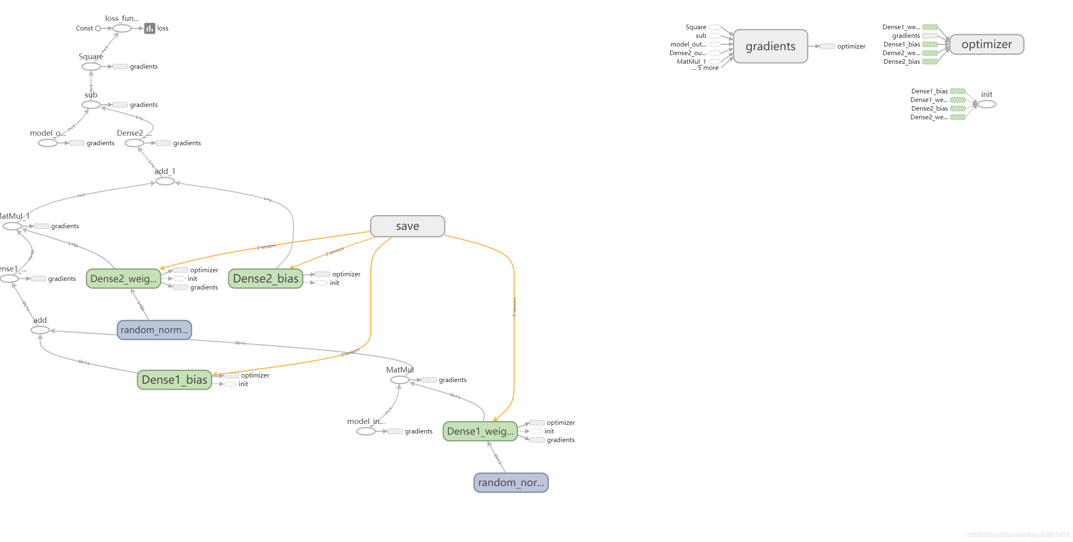Viewport: 1073px width, 542px height.
Task: Click gradients annotation beside model_output node
Action: pyautogui.click(x=93, y=143)
